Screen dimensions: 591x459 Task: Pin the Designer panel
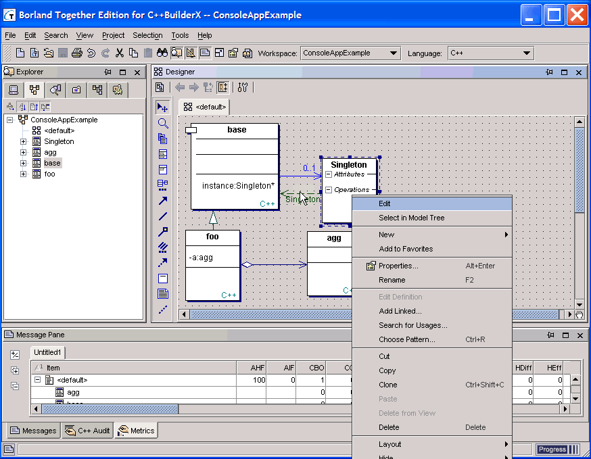pos(549,72)
